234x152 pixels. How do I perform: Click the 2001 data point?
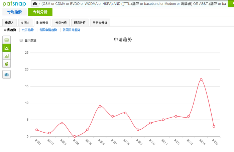tap(37, 130)
